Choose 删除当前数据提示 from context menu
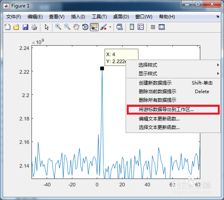The image size is (224, 200). [173, 91]
